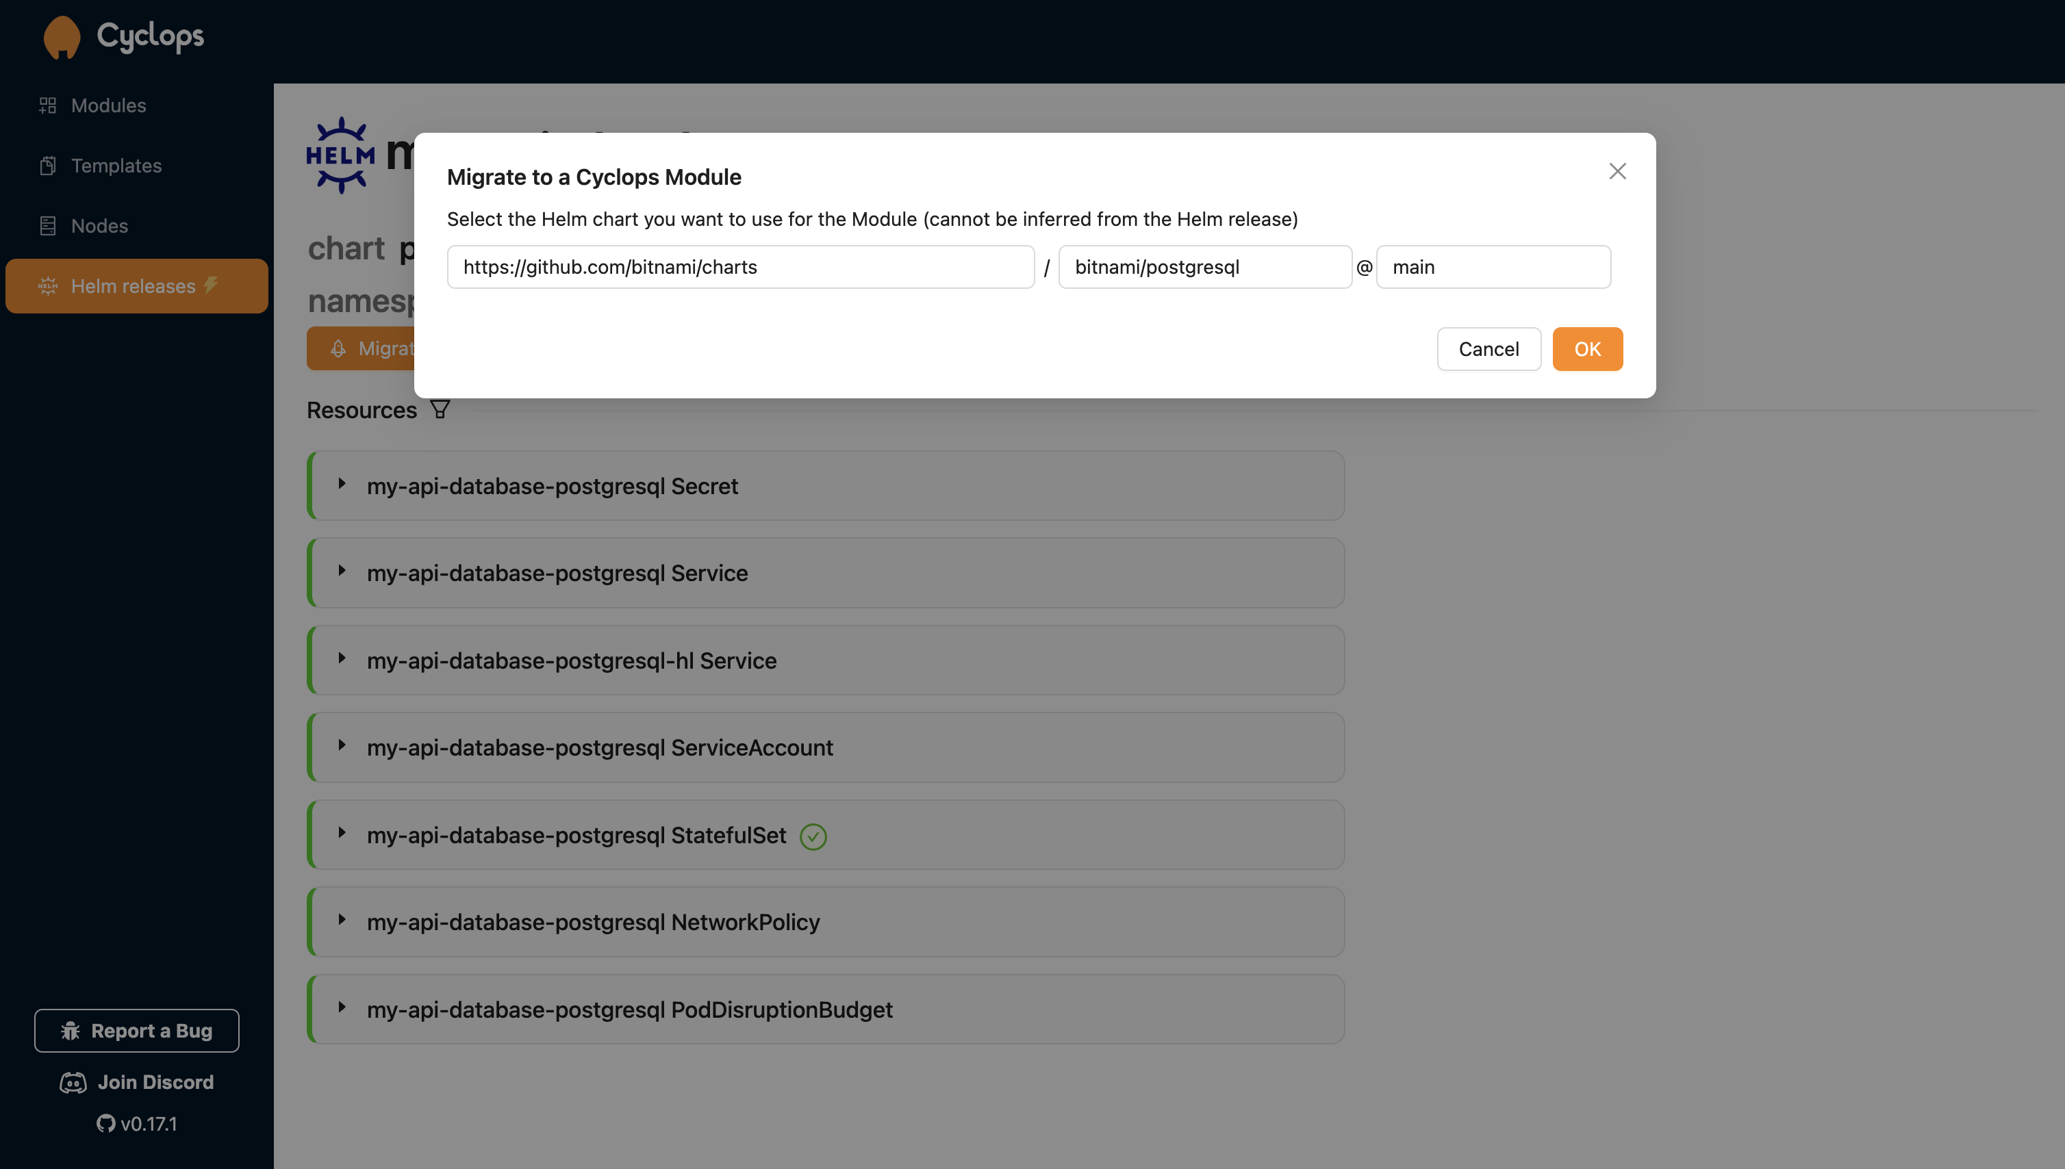Click the 'my-api-database-postgresql Secret' label

point(552,487)
